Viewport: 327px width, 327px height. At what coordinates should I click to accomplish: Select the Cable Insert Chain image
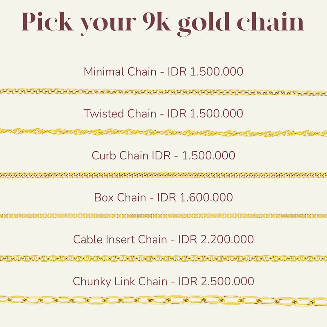pos(163,259)
